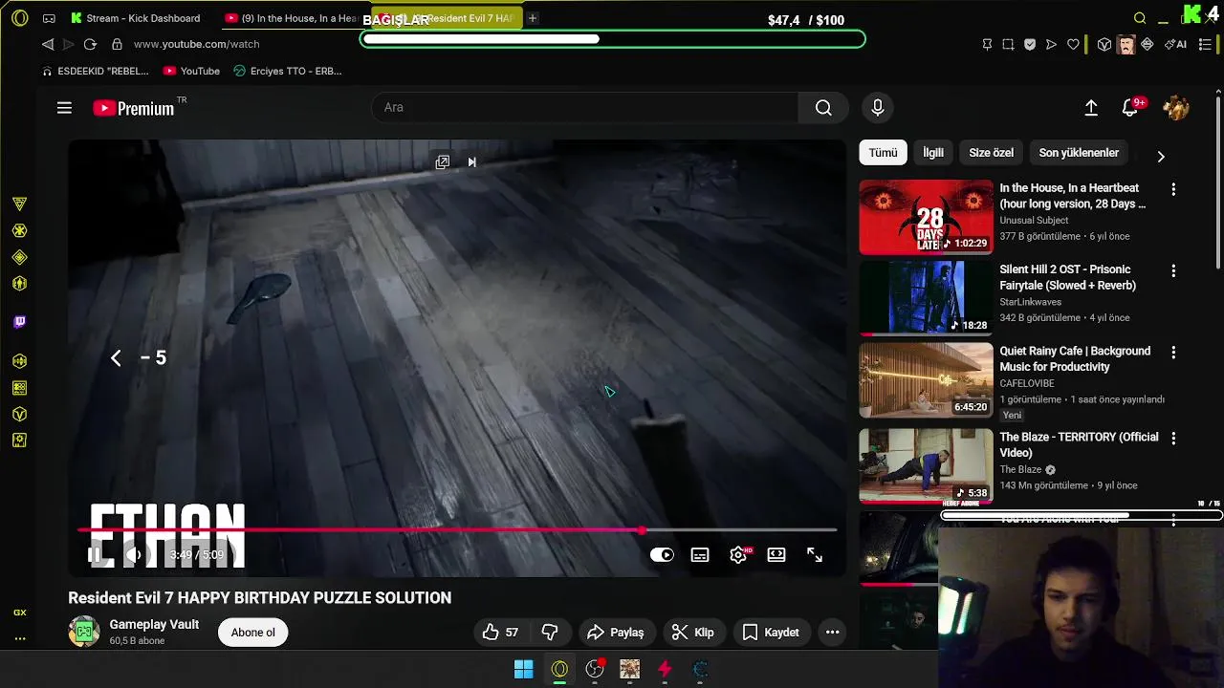The image size is (1224, 688).
Task: Open the YouTube bookmark in bookmarks bar
Action: click(x=191, y=71)
